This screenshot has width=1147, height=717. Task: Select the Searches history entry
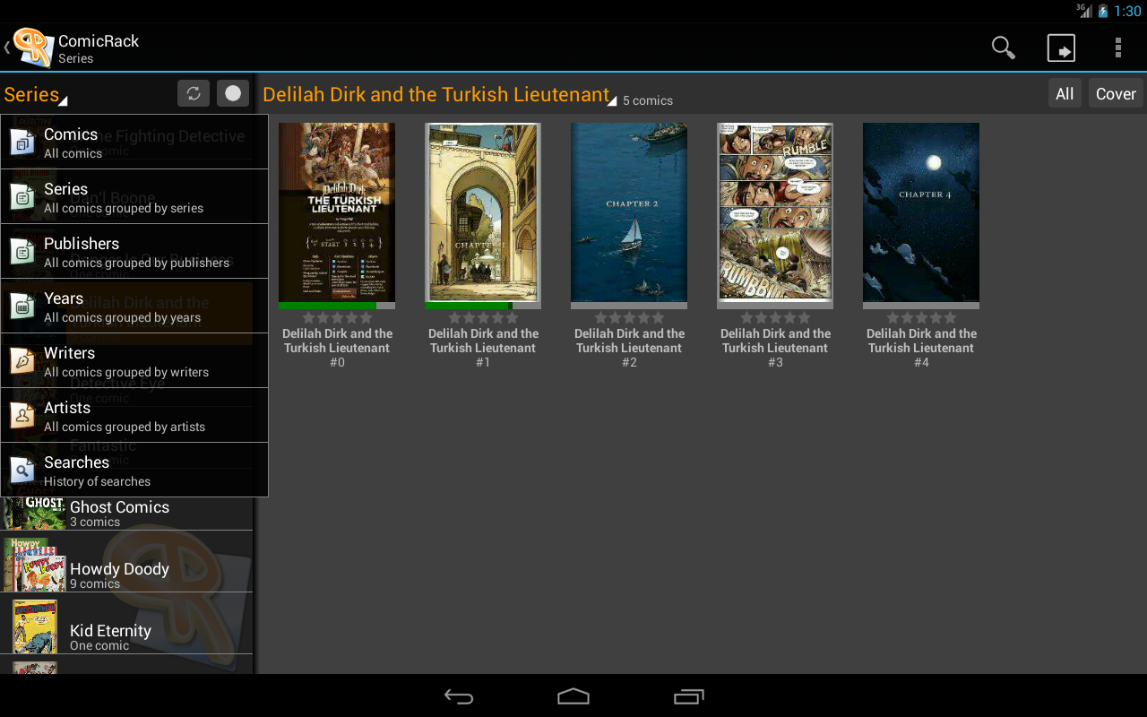click(x=134, y=470)
